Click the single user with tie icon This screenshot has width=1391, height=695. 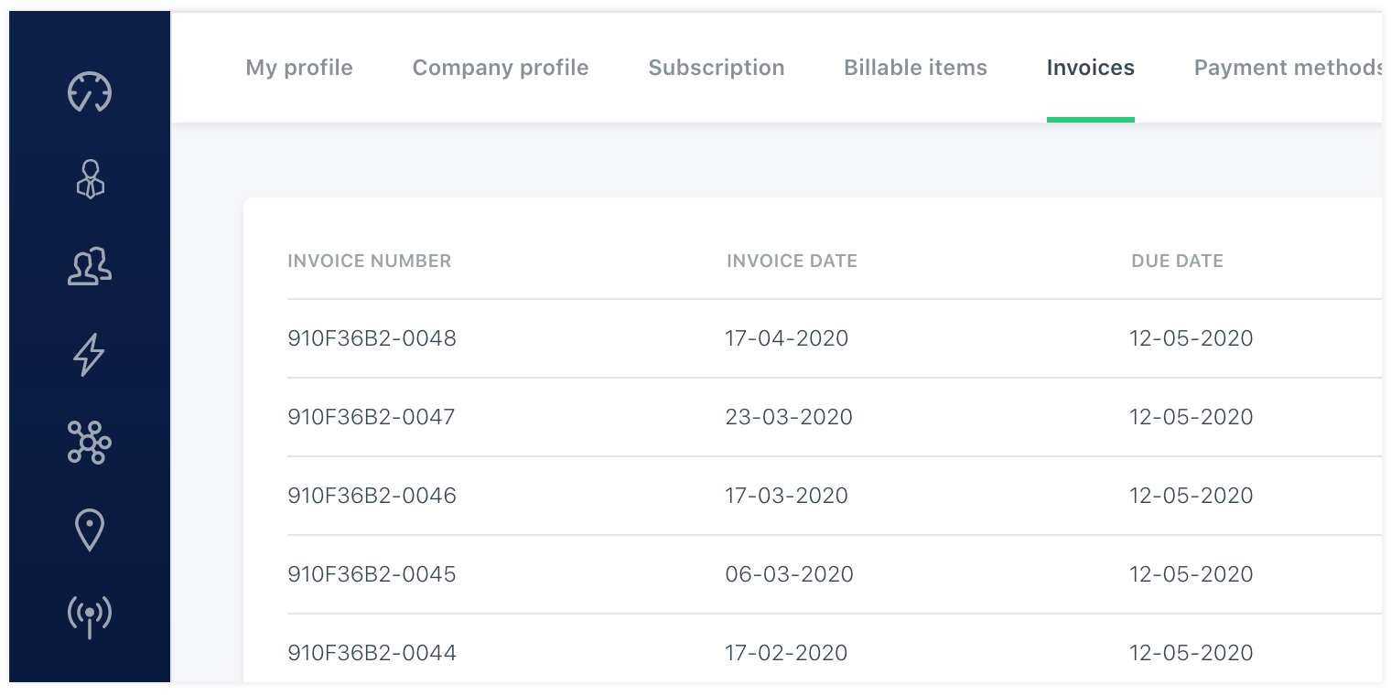(90, 179)
